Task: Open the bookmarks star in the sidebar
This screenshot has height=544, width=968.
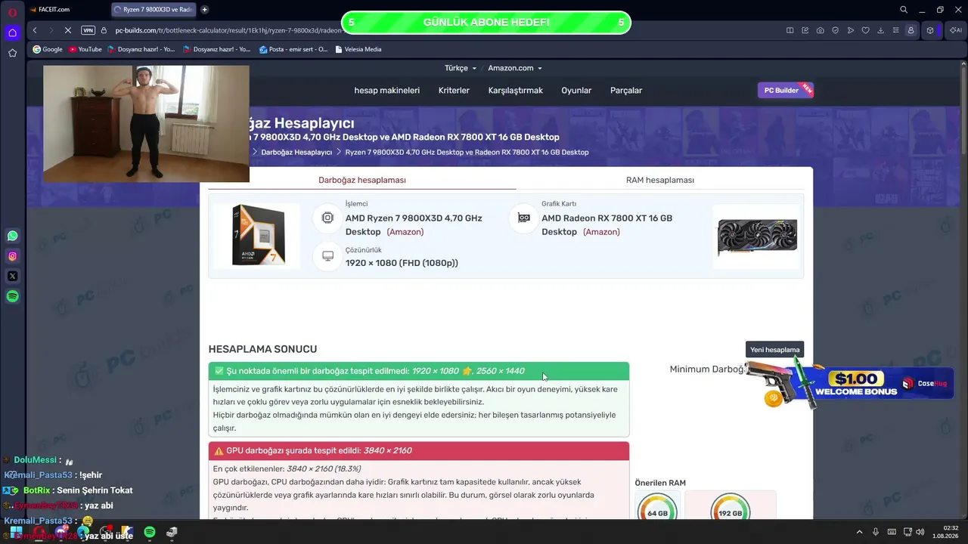Action: pos(12,53)
